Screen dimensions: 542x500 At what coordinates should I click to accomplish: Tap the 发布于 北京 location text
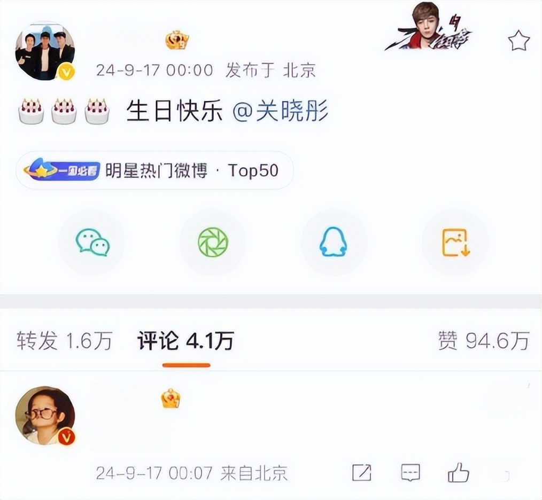point(270,71)
